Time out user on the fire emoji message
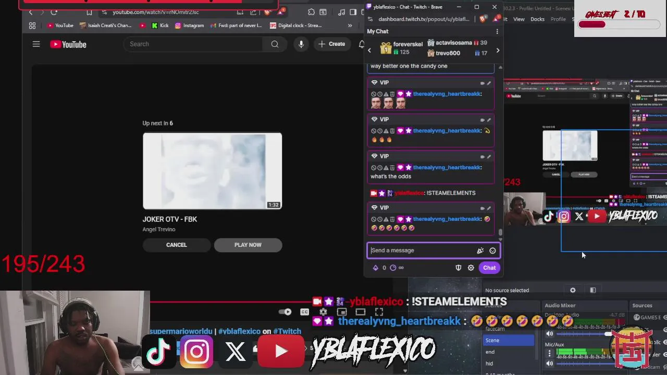Screen dimensions: 667x375 pyautogui.click(x=380, y=131)
